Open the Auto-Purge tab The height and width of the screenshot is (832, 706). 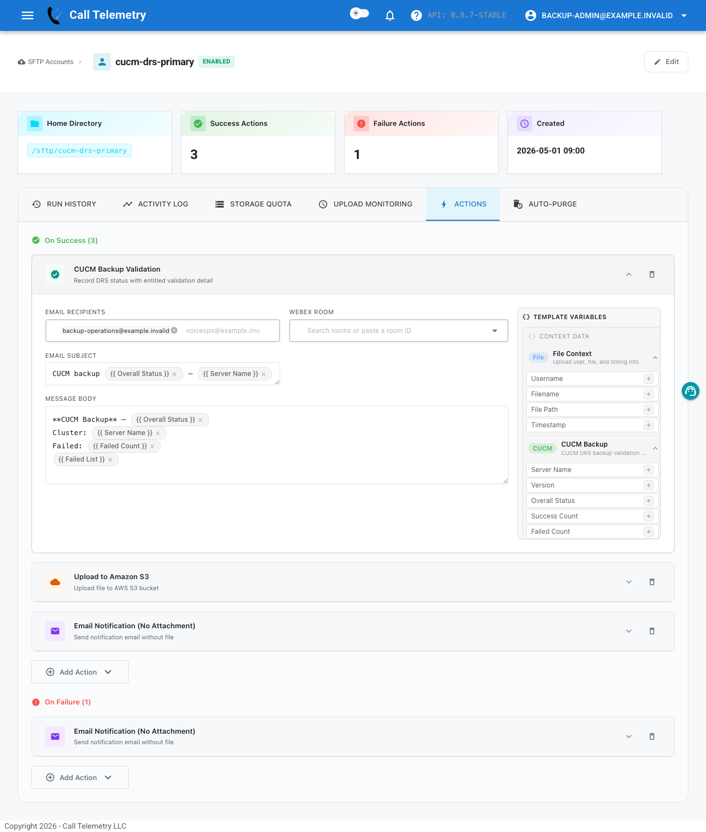pyautogui.click(x=545, y=204)
